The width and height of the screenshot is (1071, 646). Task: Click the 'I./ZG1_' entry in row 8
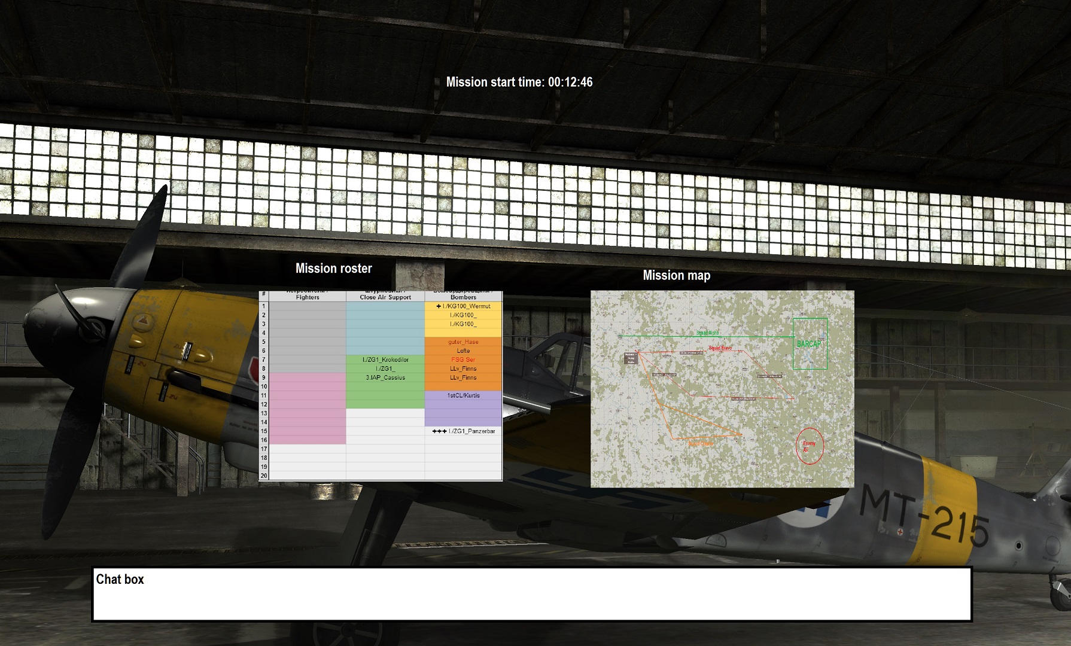pyautogui.click(x=385, y=369)
